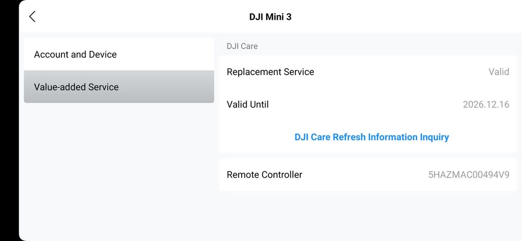Screen dimensions: 522x241
Task: Select the Valid Until label
Action: pos(247,104)
